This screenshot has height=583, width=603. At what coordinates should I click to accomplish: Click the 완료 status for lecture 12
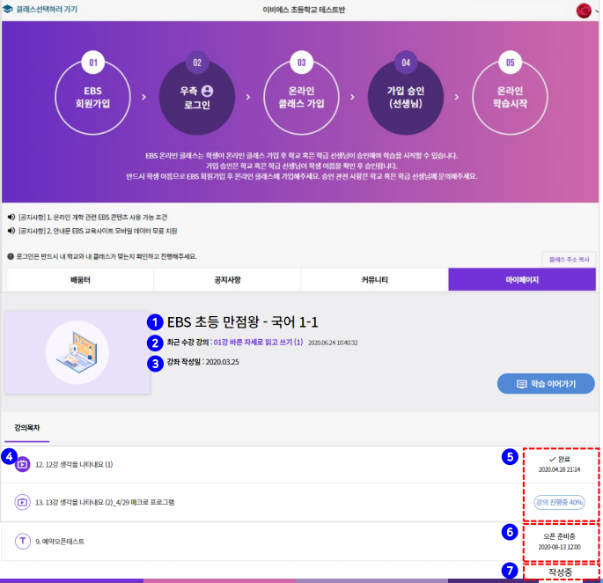[x=560, y=459]
